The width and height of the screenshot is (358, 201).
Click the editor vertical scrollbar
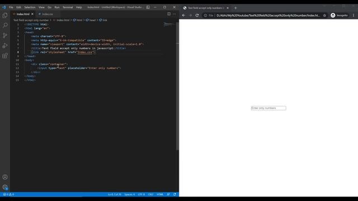[177, 87]
